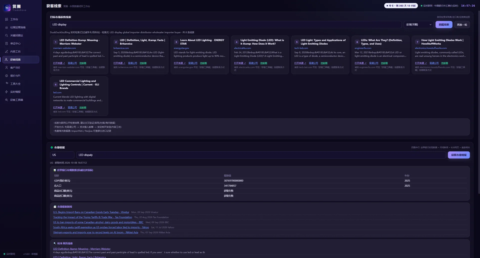This screenshot has width=480, height=258.
Task: Open 内容工坊 pencil icon
Action: click(x=6, y=51)
